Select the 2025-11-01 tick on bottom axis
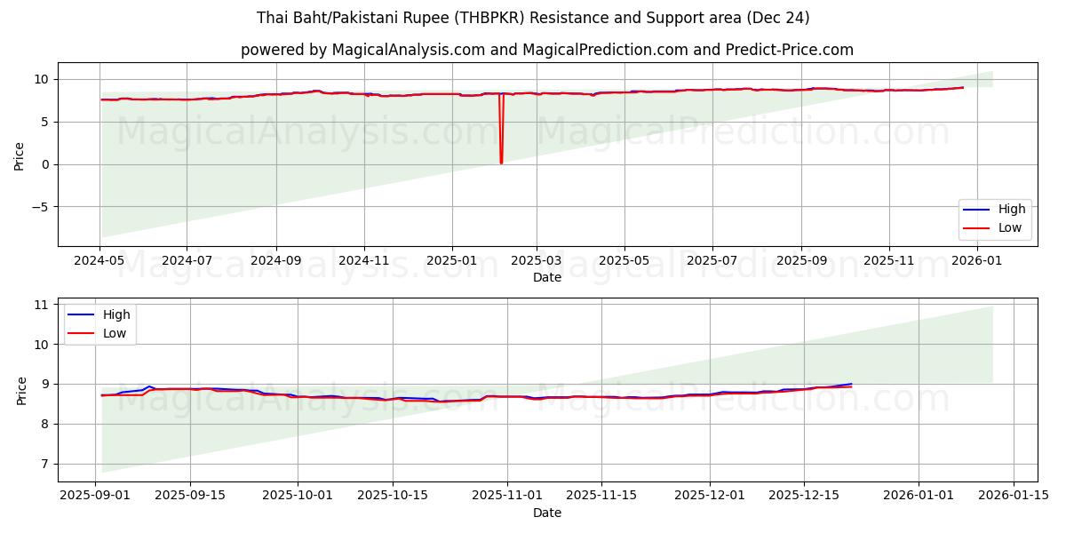Viewport: 1066px width, 533px height. [x=506, y=495]
